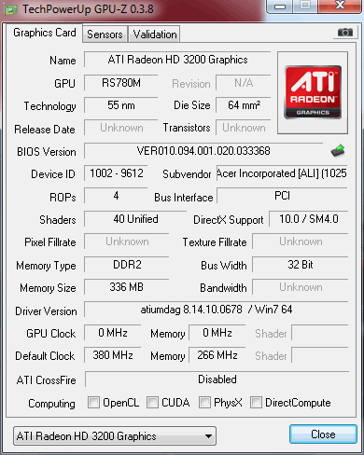The width and height of the screenshot is (364, 455).
Task: Toggle the DirectCompute checkbox
Action: click(x=256, y=402)
